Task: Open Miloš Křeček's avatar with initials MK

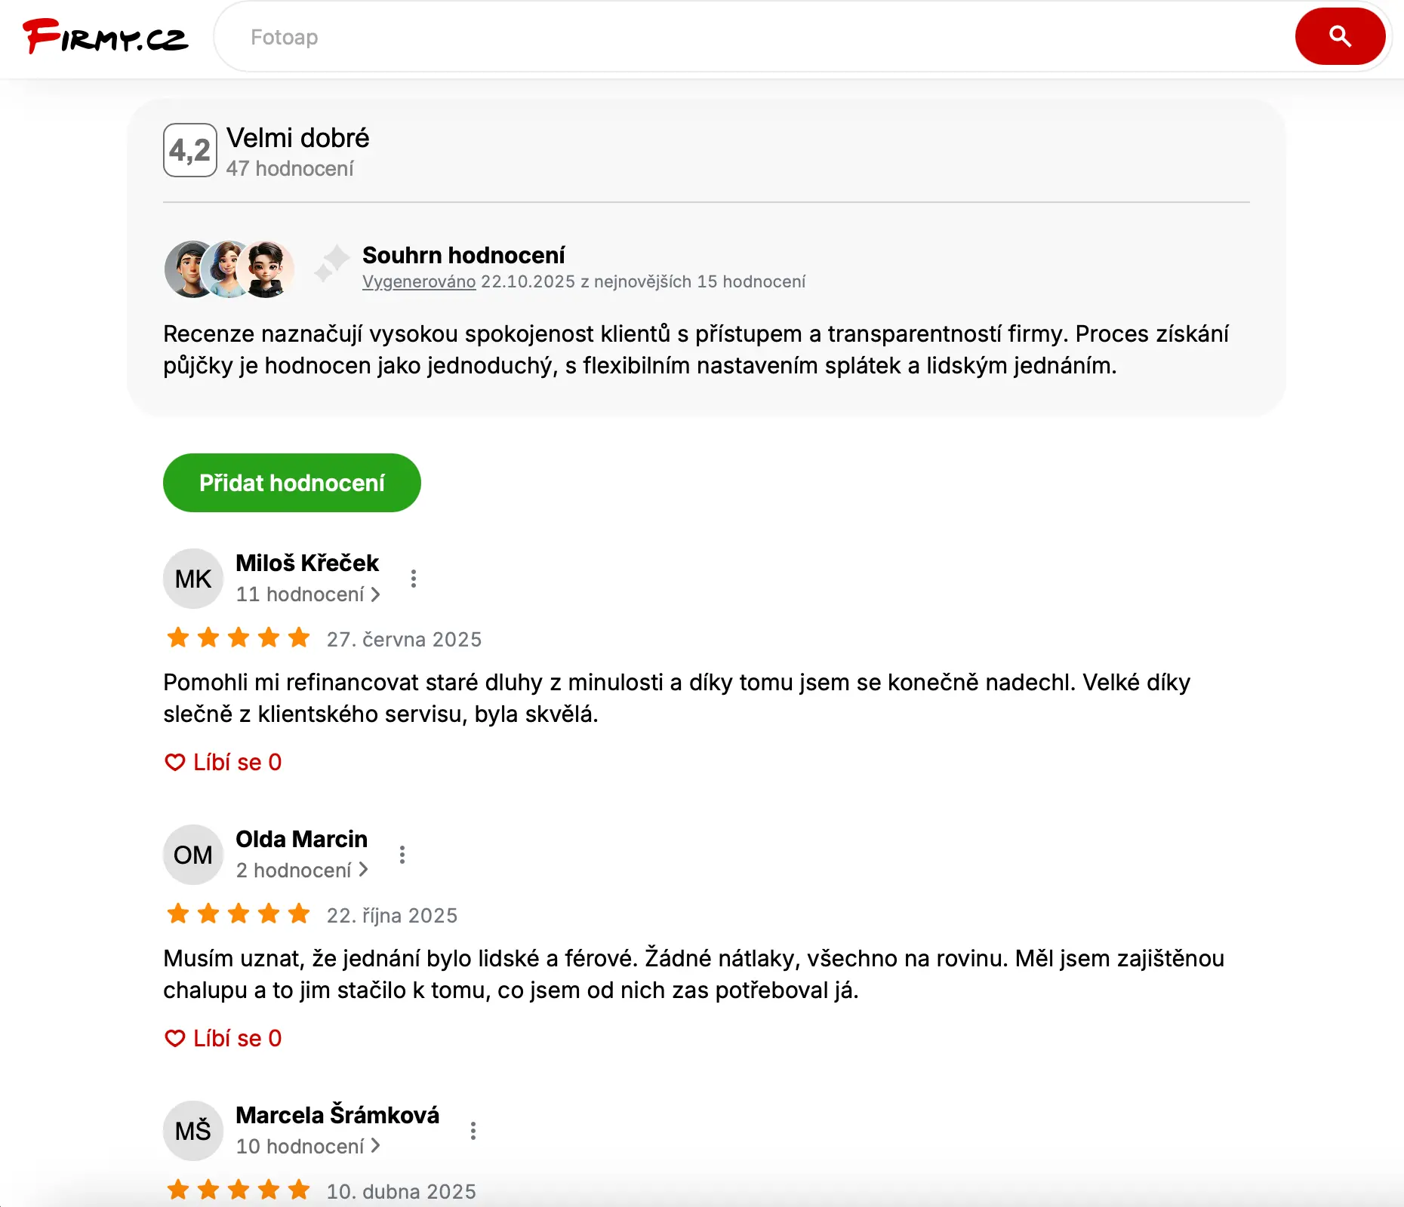Action: pyautogui.click(x=193, y=578)
